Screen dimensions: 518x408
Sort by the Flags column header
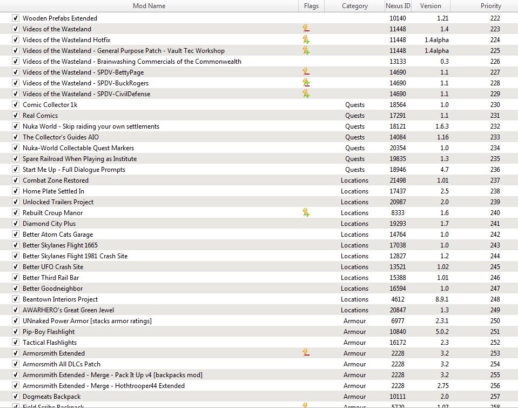[311, 6]
